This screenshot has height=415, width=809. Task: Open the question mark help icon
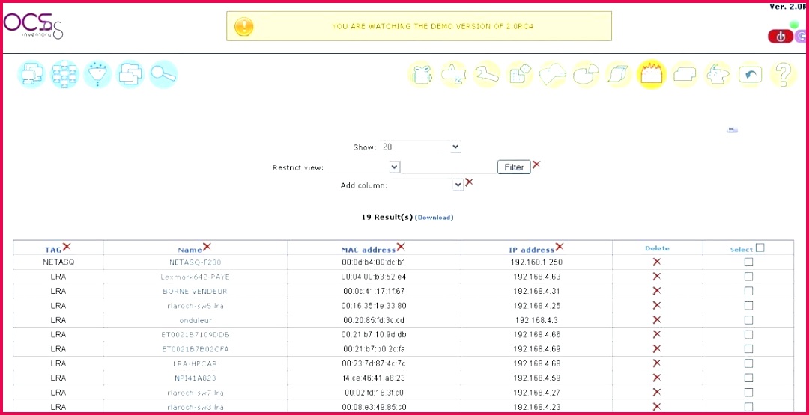click(784, 75)
